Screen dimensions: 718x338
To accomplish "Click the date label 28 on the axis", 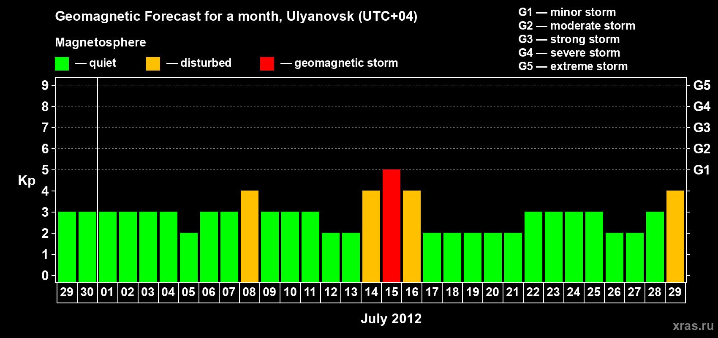I will 655,292.
